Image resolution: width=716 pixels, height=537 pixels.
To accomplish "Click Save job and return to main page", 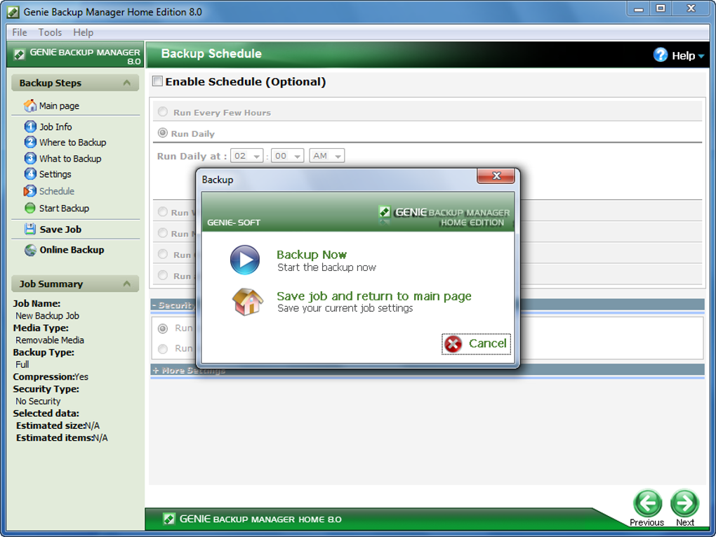I will (x=374, y=296).
